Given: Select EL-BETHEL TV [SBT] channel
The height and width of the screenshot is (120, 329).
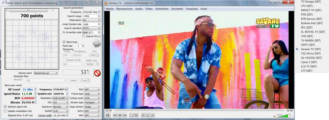Looking at the screenshot, I should pyautogui.click(x=313, y=32).
